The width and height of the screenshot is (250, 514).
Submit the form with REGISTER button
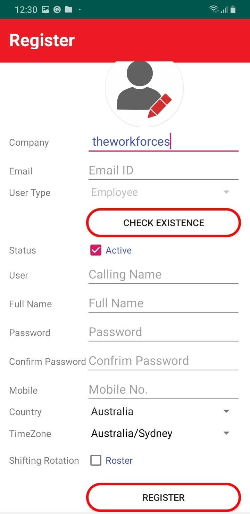[x=164, y=497]
